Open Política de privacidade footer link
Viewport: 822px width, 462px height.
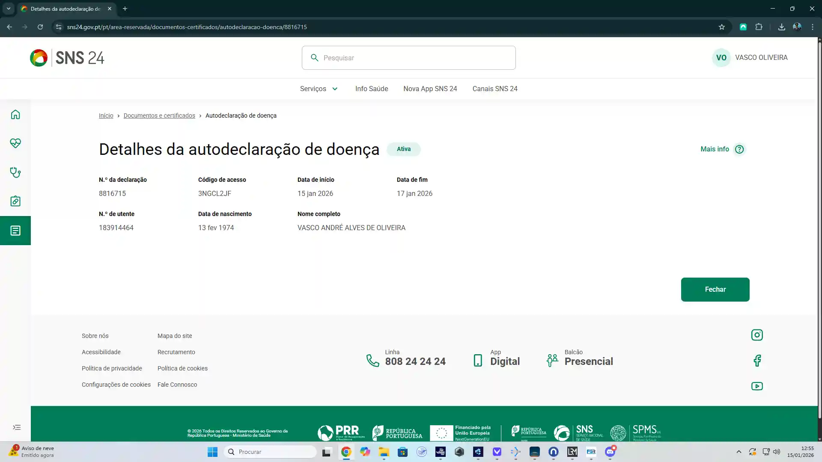tap(112, 368)
